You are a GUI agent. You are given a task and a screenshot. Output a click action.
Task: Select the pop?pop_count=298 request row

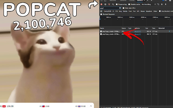click(136, 31)
